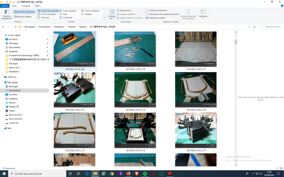Launch Firefox from the taskbar
This screenshot has width=284, height=177.
128,174
